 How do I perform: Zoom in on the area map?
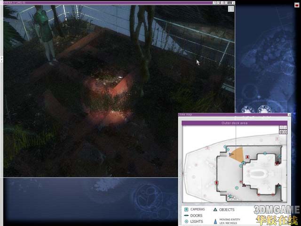281,132
